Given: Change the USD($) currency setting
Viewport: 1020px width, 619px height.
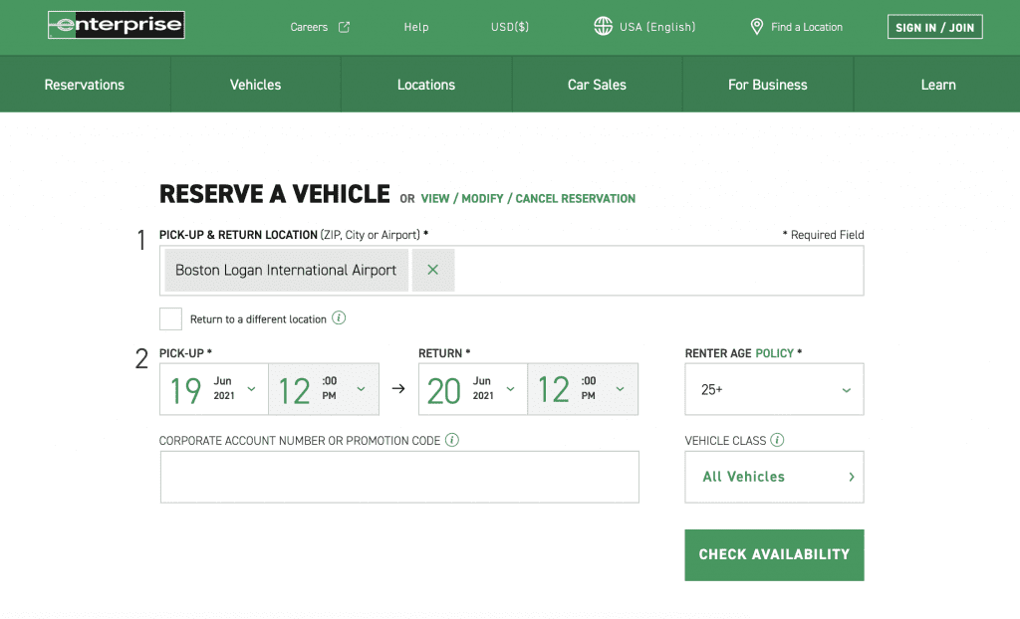Looking at the screenshot, I should pos(510,27).
